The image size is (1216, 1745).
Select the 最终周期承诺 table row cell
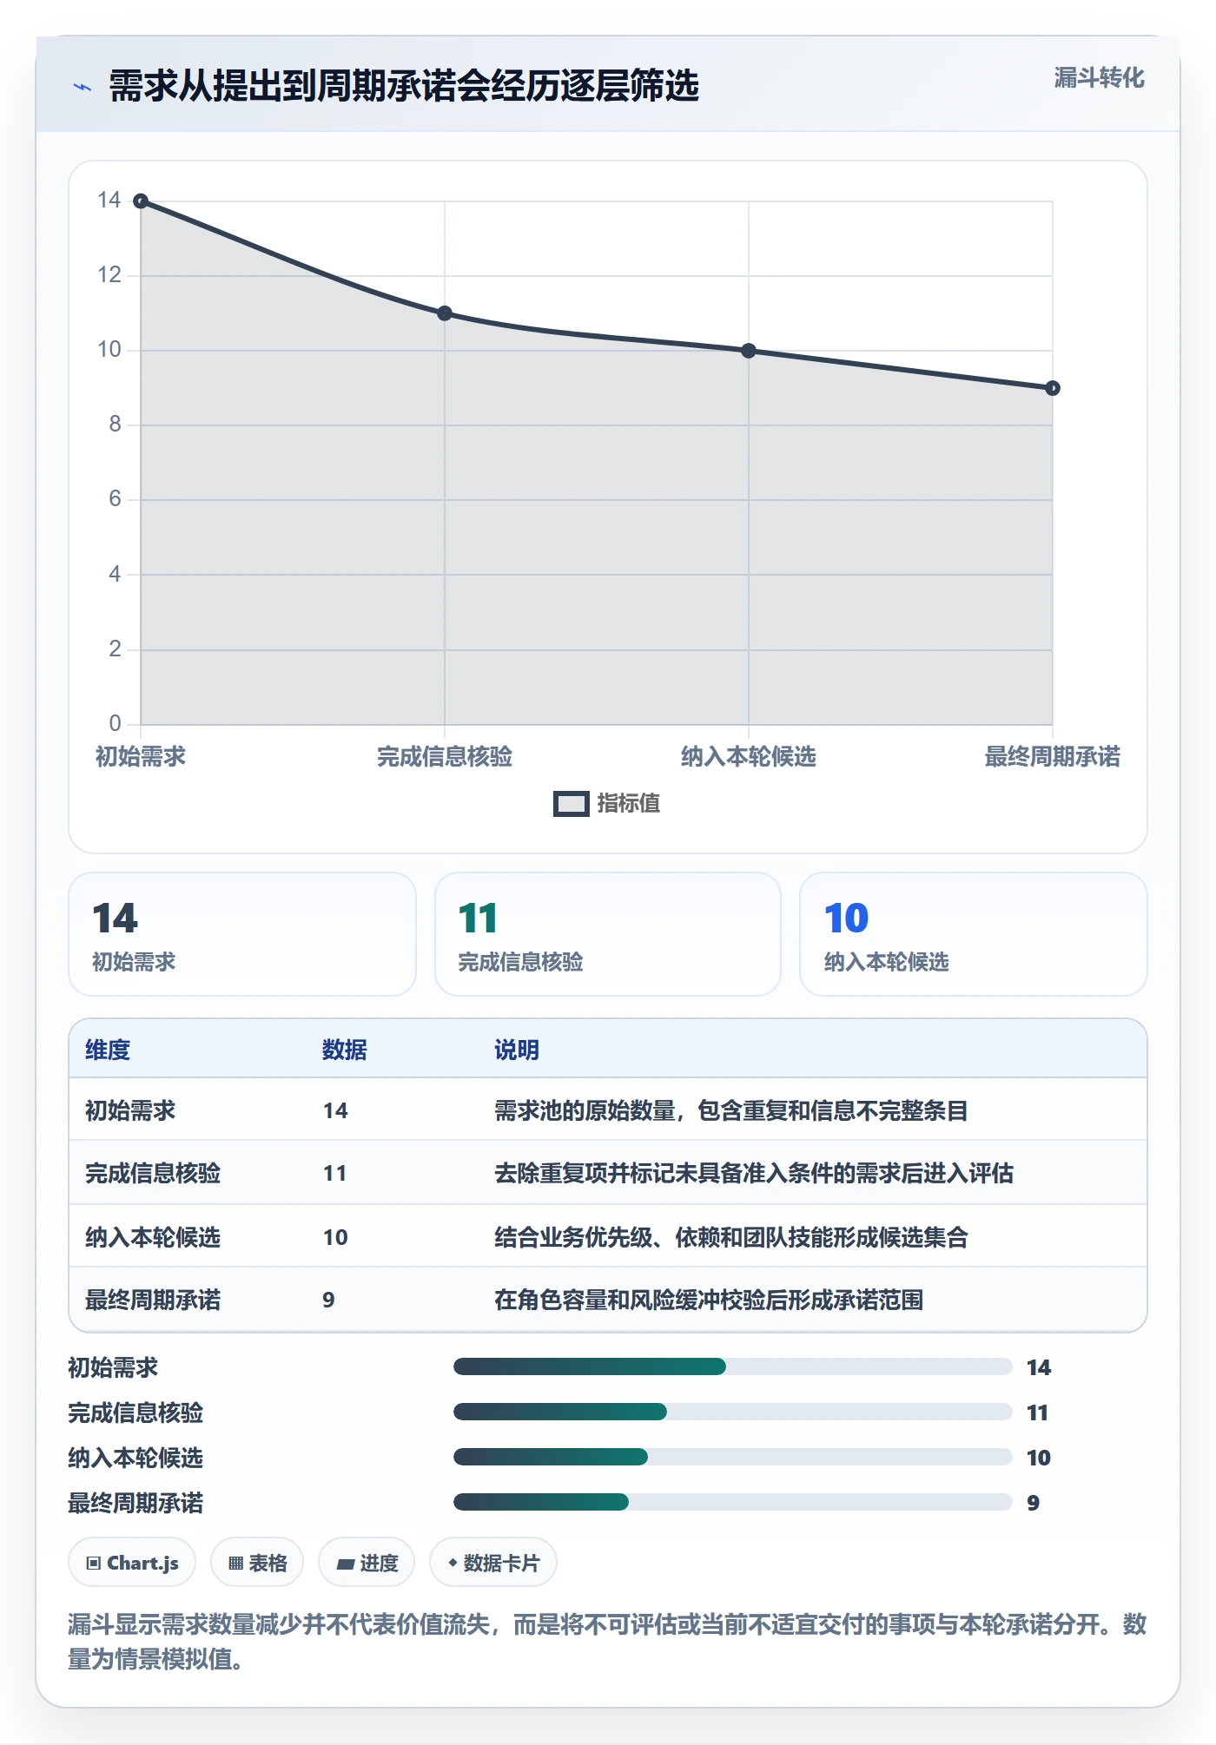click(153, 1300)
